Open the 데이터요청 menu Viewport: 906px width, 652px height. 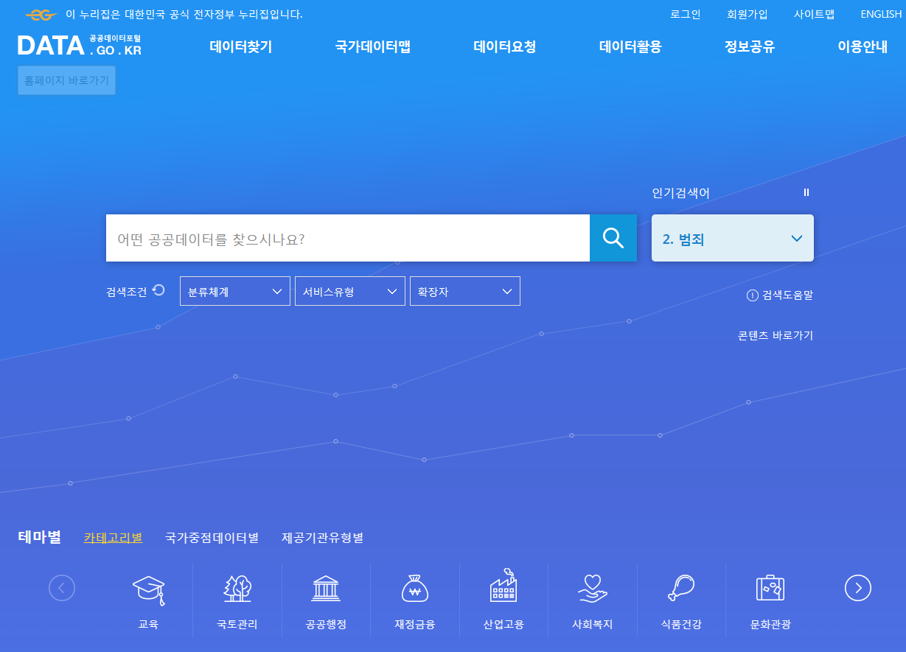coord(505,47)
